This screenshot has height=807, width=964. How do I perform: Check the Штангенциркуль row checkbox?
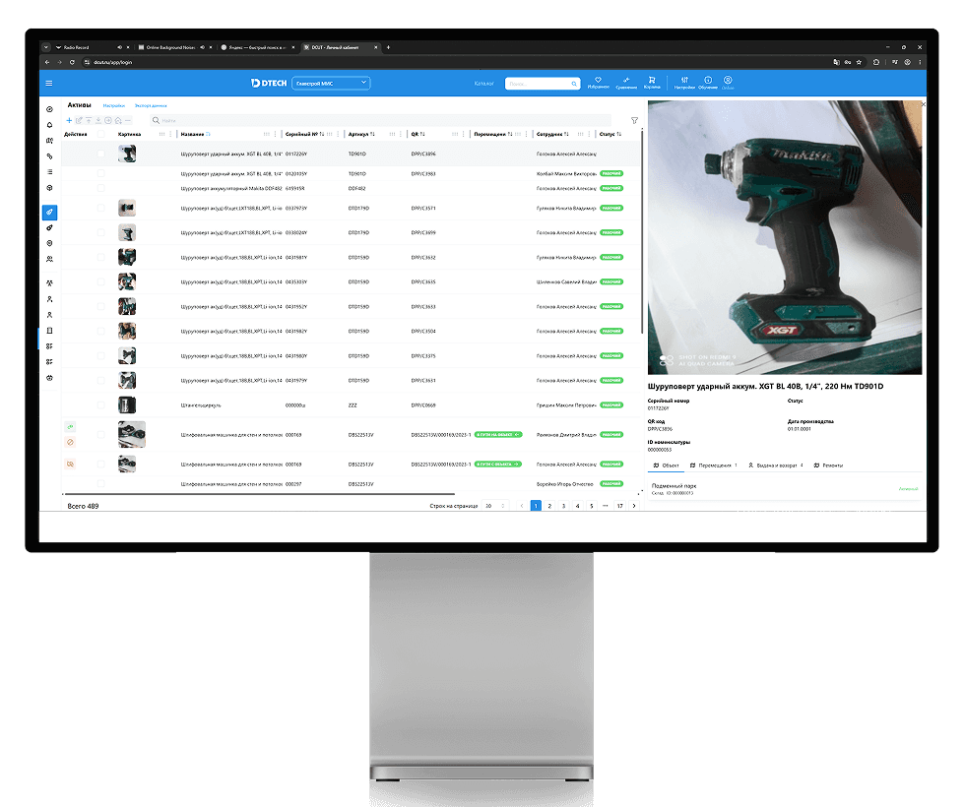[x=100, y=405]
